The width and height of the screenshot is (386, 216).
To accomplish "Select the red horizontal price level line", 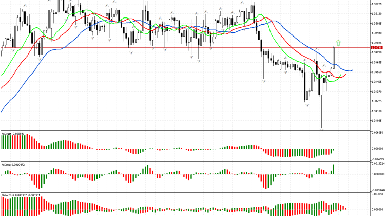I will 154,48.
